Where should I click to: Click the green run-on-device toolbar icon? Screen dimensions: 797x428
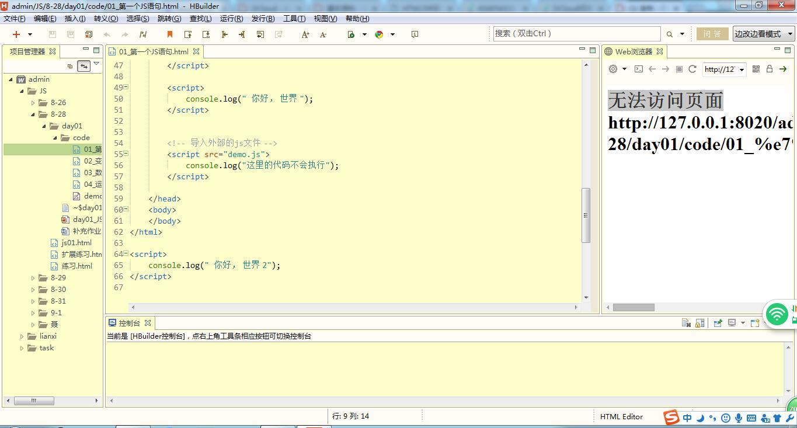[351, 34]
